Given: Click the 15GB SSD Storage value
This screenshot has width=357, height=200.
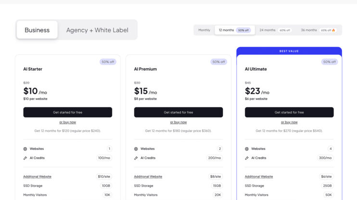Looking at the screenshot, I should point(217,186).
